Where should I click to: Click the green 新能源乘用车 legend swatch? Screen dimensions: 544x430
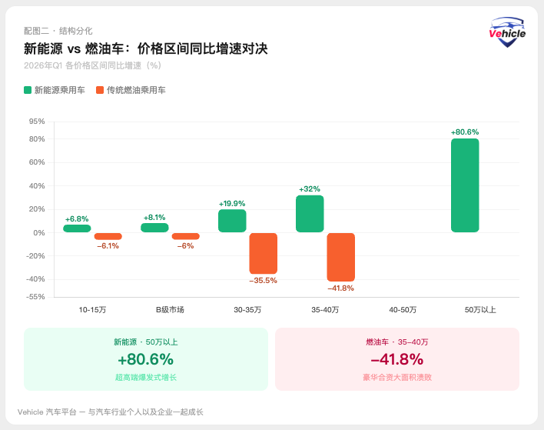[28, 90]
